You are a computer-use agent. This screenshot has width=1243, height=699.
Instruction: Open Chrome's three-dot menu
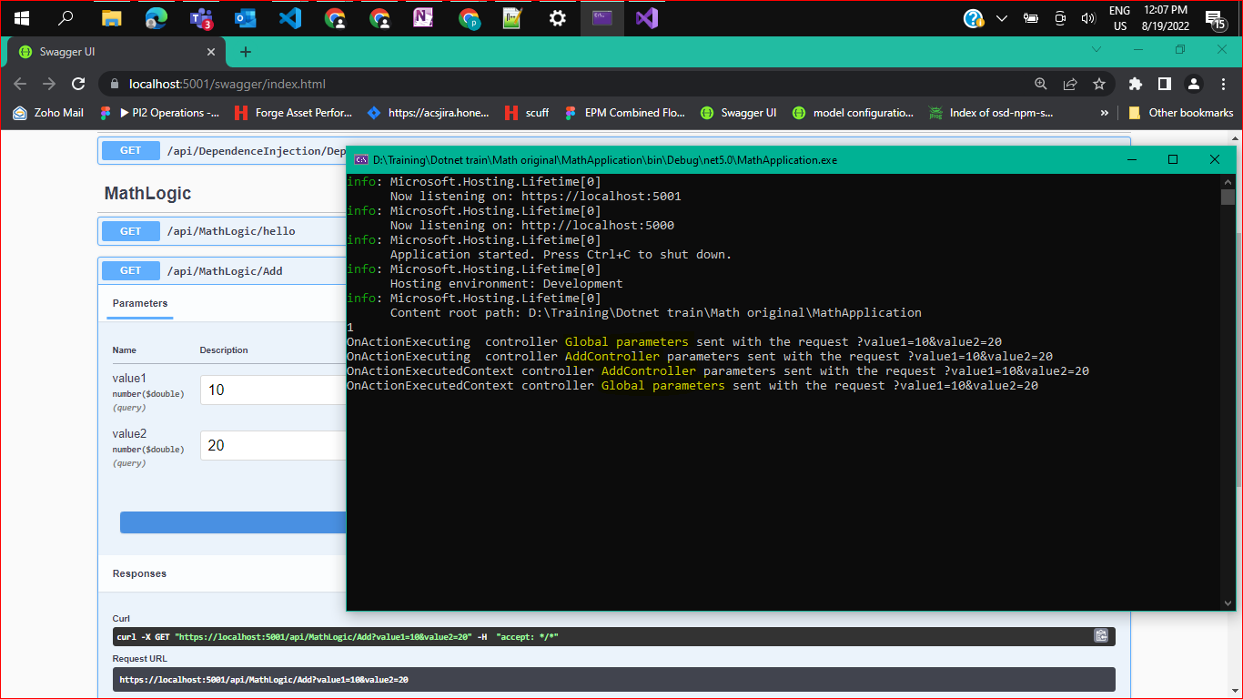[x=1222, y=83]
